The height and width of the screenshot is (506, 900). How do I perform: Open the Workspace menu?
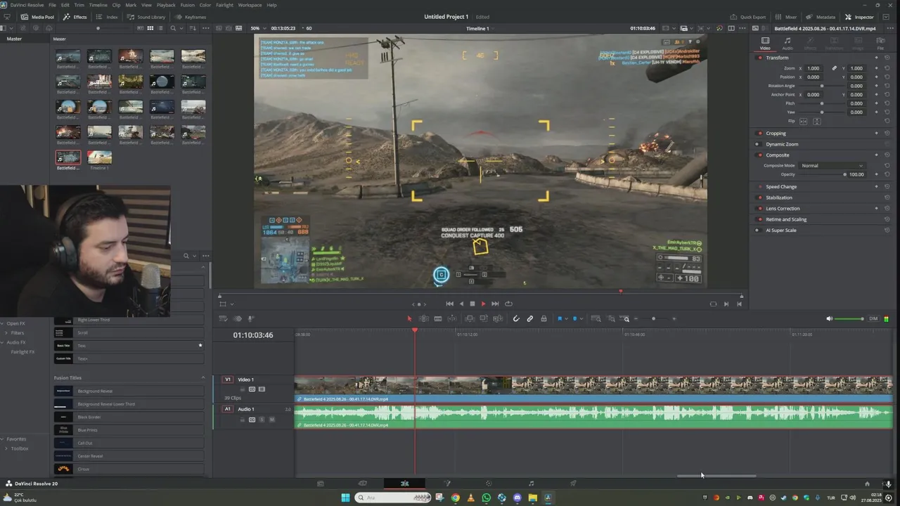pos(250,5)
